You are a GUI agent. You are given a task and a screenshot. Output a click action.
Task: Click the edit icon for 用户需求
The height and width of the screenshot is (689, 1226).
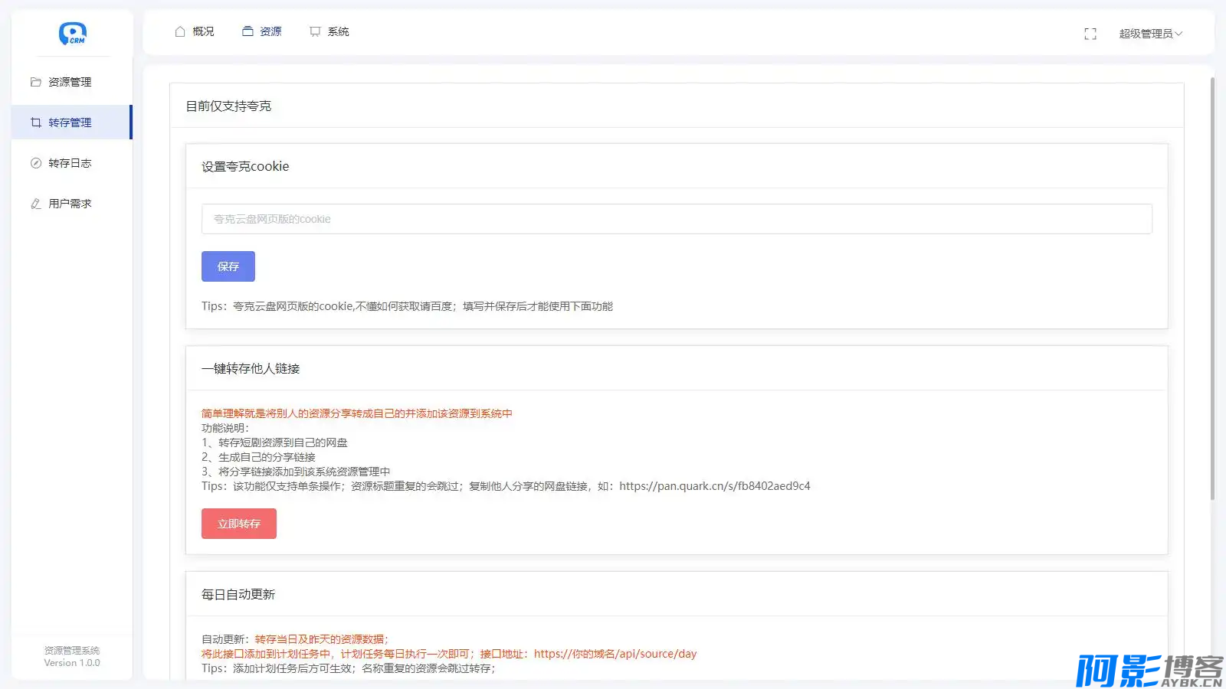coord(36,204)
